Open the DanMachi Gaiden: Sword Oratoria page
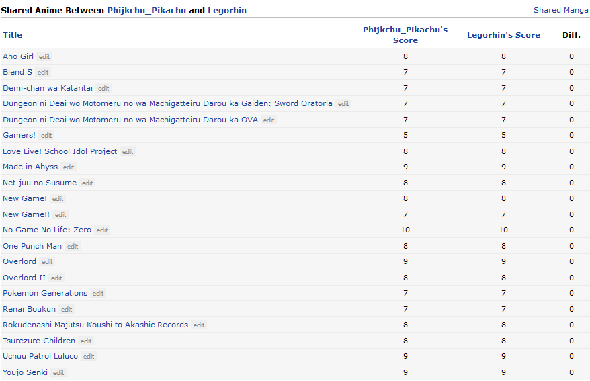This screenshot has width=590, height=381. pos(167,103)
